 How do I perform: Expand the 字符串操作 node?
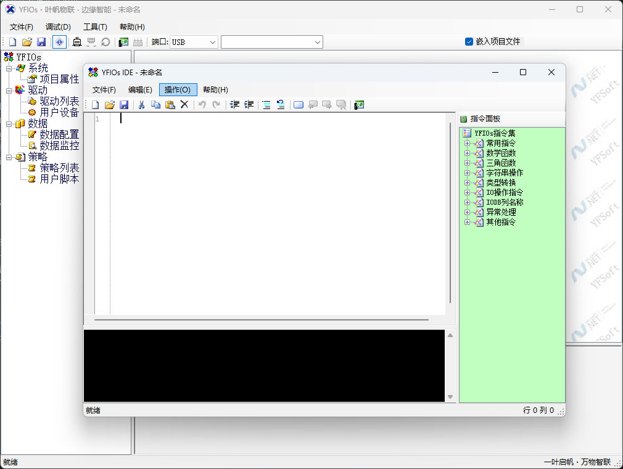468,173
